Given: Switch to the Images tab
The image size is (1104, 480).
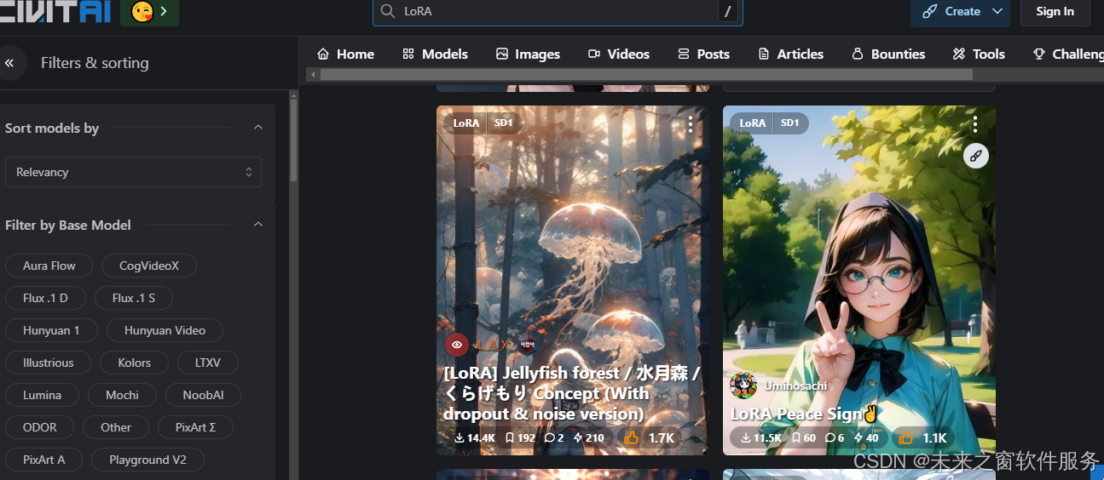Looking at the screenshot, I should click(528, 54).
